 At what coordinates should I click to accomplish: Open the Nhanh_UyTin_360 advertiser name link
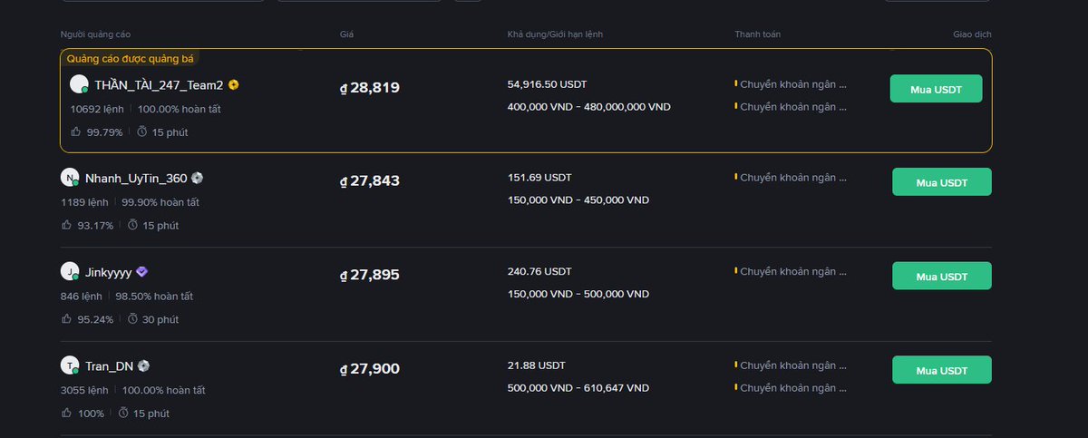coord(136,179)
